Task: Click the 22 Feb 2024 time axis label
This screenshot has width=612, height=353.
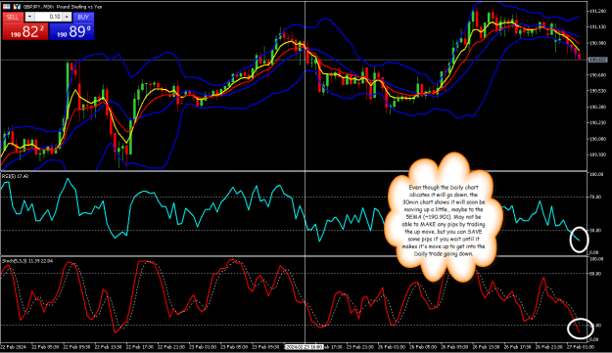Action: tap(14, 347)
